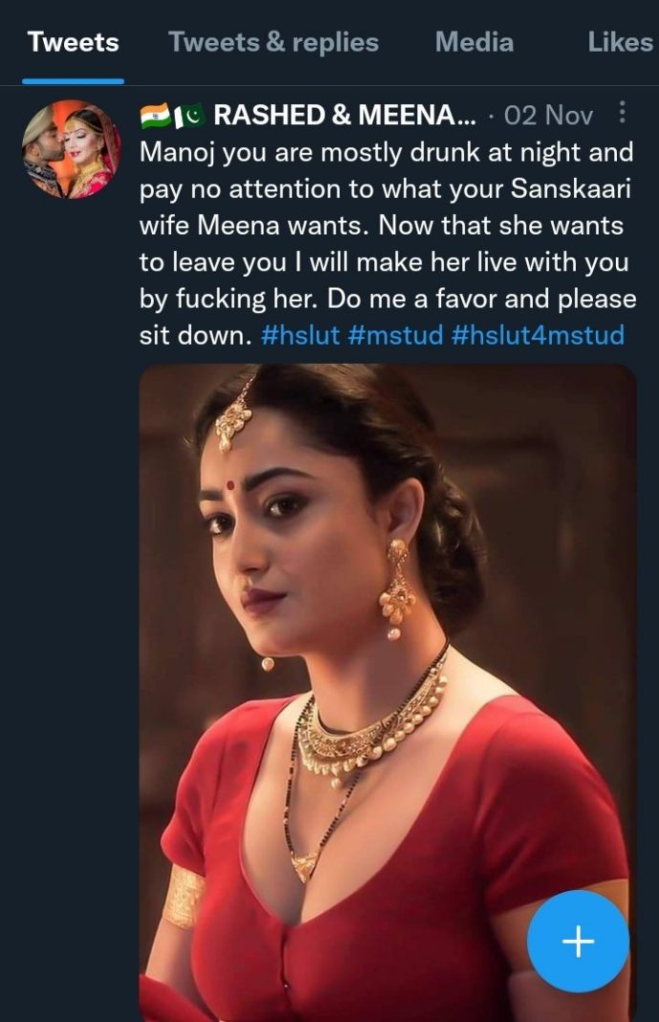659x1022 pixels.
Task: Tap the first hashtag after 'sit down.'
Action: 300,335
